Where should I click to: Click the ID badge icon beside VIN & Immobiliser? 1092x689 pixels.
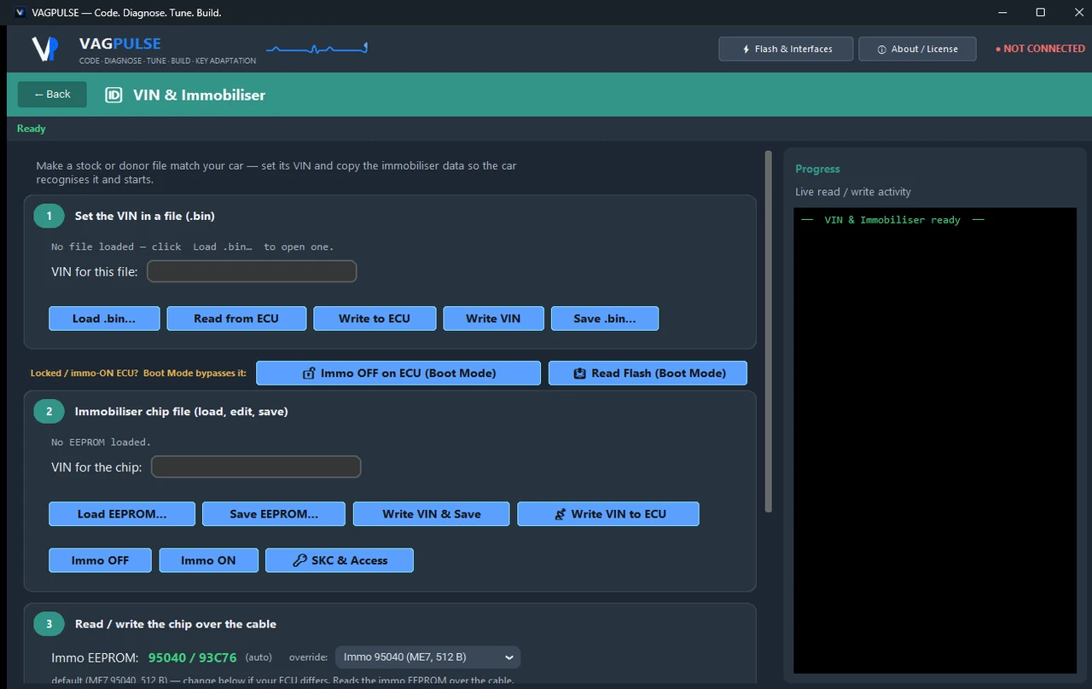click(113, 95)
